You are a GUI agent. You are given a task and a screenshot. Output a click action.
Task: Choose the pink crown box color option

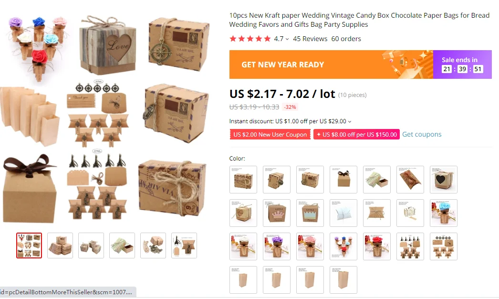(277, 213)
